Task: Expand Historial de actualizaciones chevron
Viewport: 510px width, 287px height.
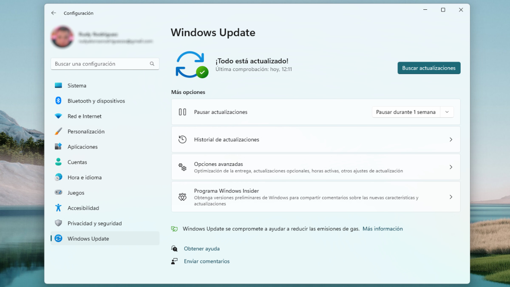Action: (451, 139)
